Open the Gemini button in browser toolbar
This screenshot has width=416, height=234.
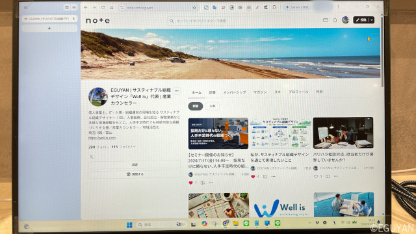point(297,7)
